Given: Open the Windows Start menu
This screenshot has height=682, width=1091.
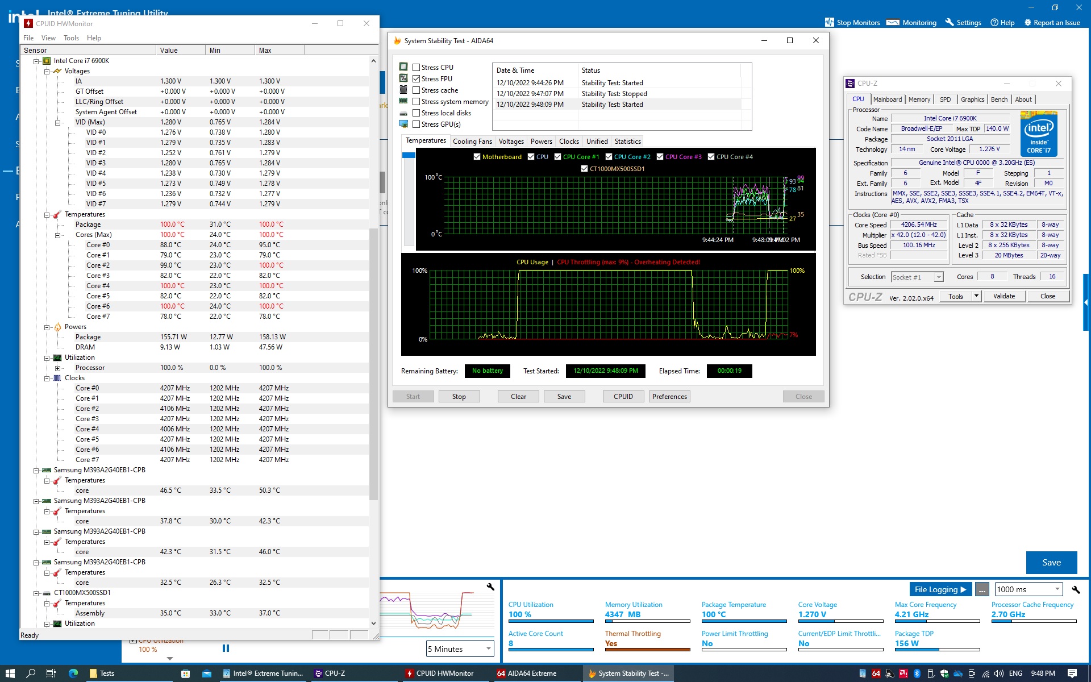Looking at the screenshot, I should 10,673.
